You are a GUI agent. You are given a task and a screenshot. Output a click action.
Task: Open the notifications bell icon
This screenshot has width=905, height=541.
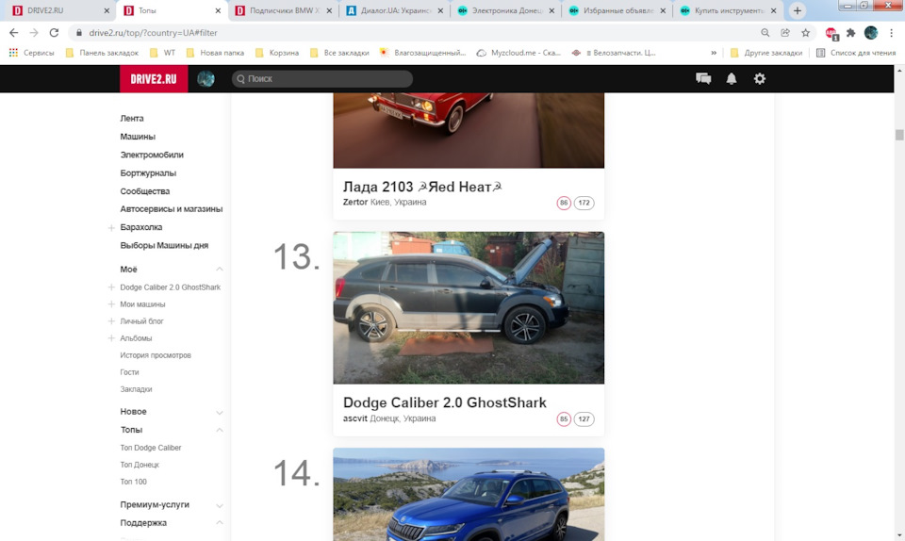click(x=732, y=78)
